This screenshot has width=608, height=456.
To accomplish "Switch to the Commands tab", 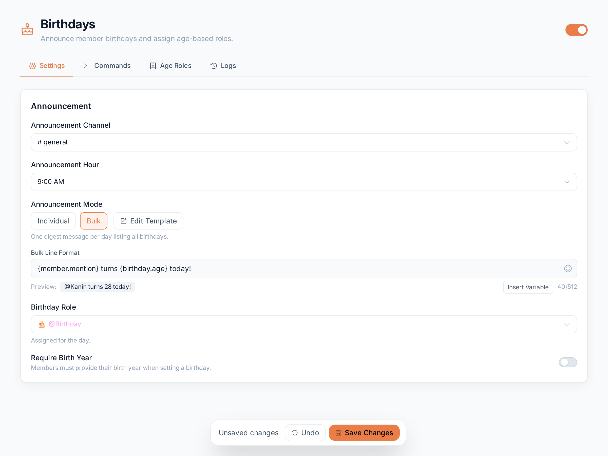I will pos(107,66).
